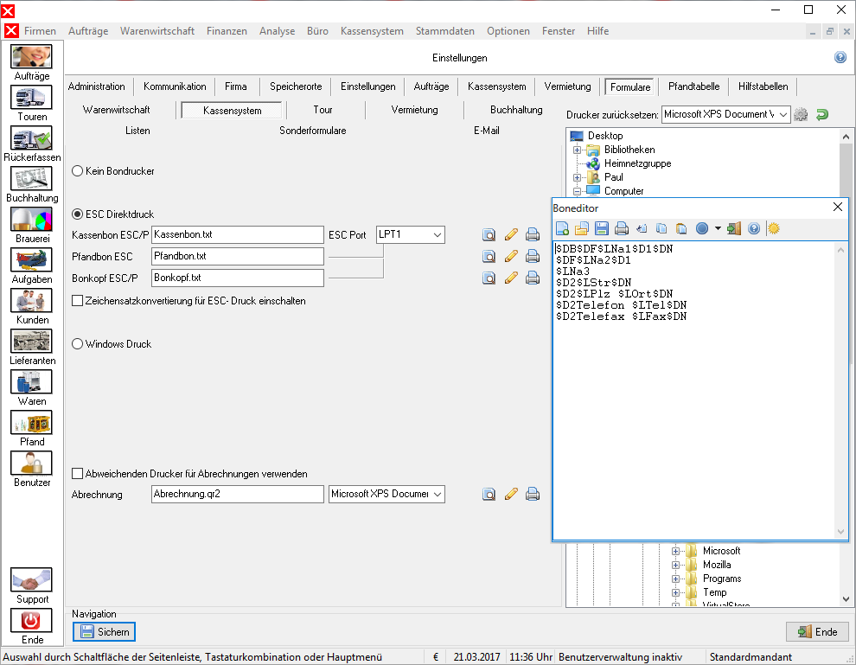This screenshot has width=856, height=665.
Task: Expand the Microsoft folder node
Action: pos(675,551)
